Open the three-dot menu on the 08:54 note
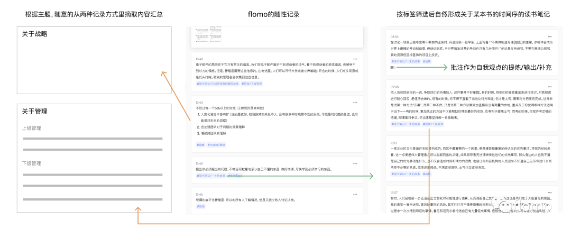 coord(549,37)
